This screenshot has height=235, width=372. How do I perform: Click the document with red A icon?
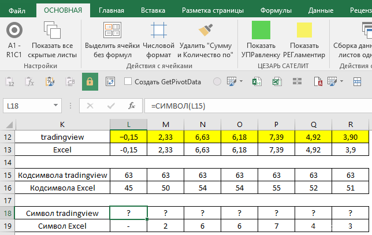(318, 82)
